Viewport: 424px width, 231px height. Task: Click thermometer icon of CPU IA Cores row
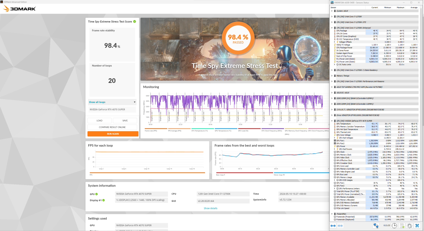(x=335, y=33)
